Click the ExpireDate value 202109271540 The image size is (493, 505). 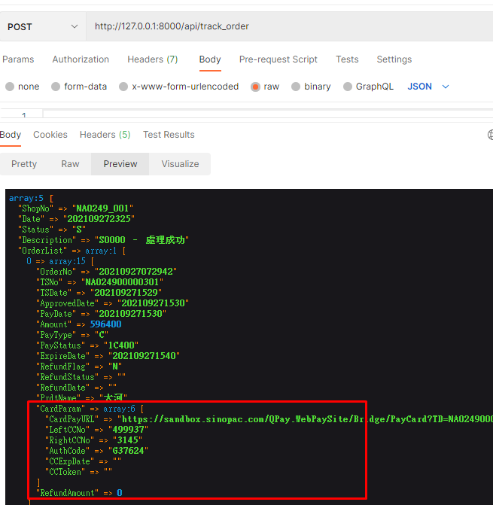click(144, 356)
